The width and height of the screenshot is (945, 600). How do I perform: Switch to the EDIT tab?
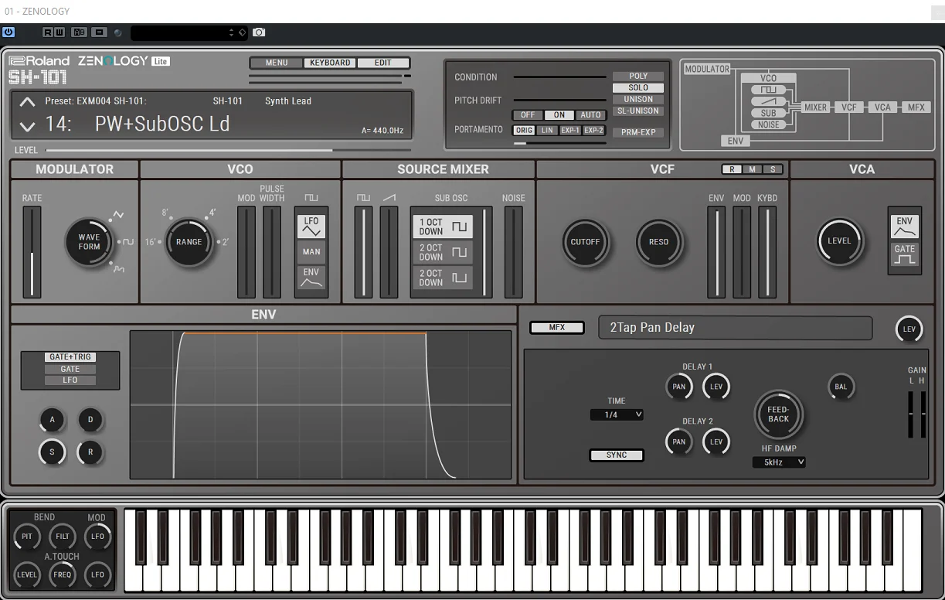(x=383, y=63)
